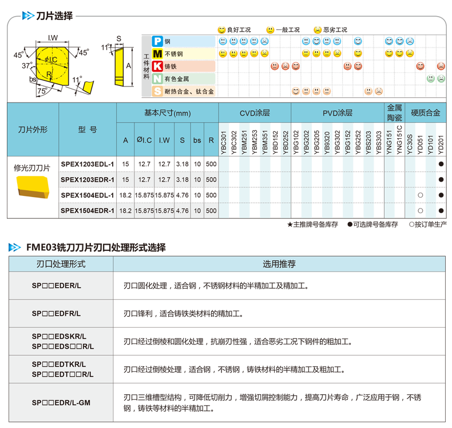This screenshot has height=428, width=452.
Task: Click model SPEX1203EDR-1
Action: pos(88,179)
